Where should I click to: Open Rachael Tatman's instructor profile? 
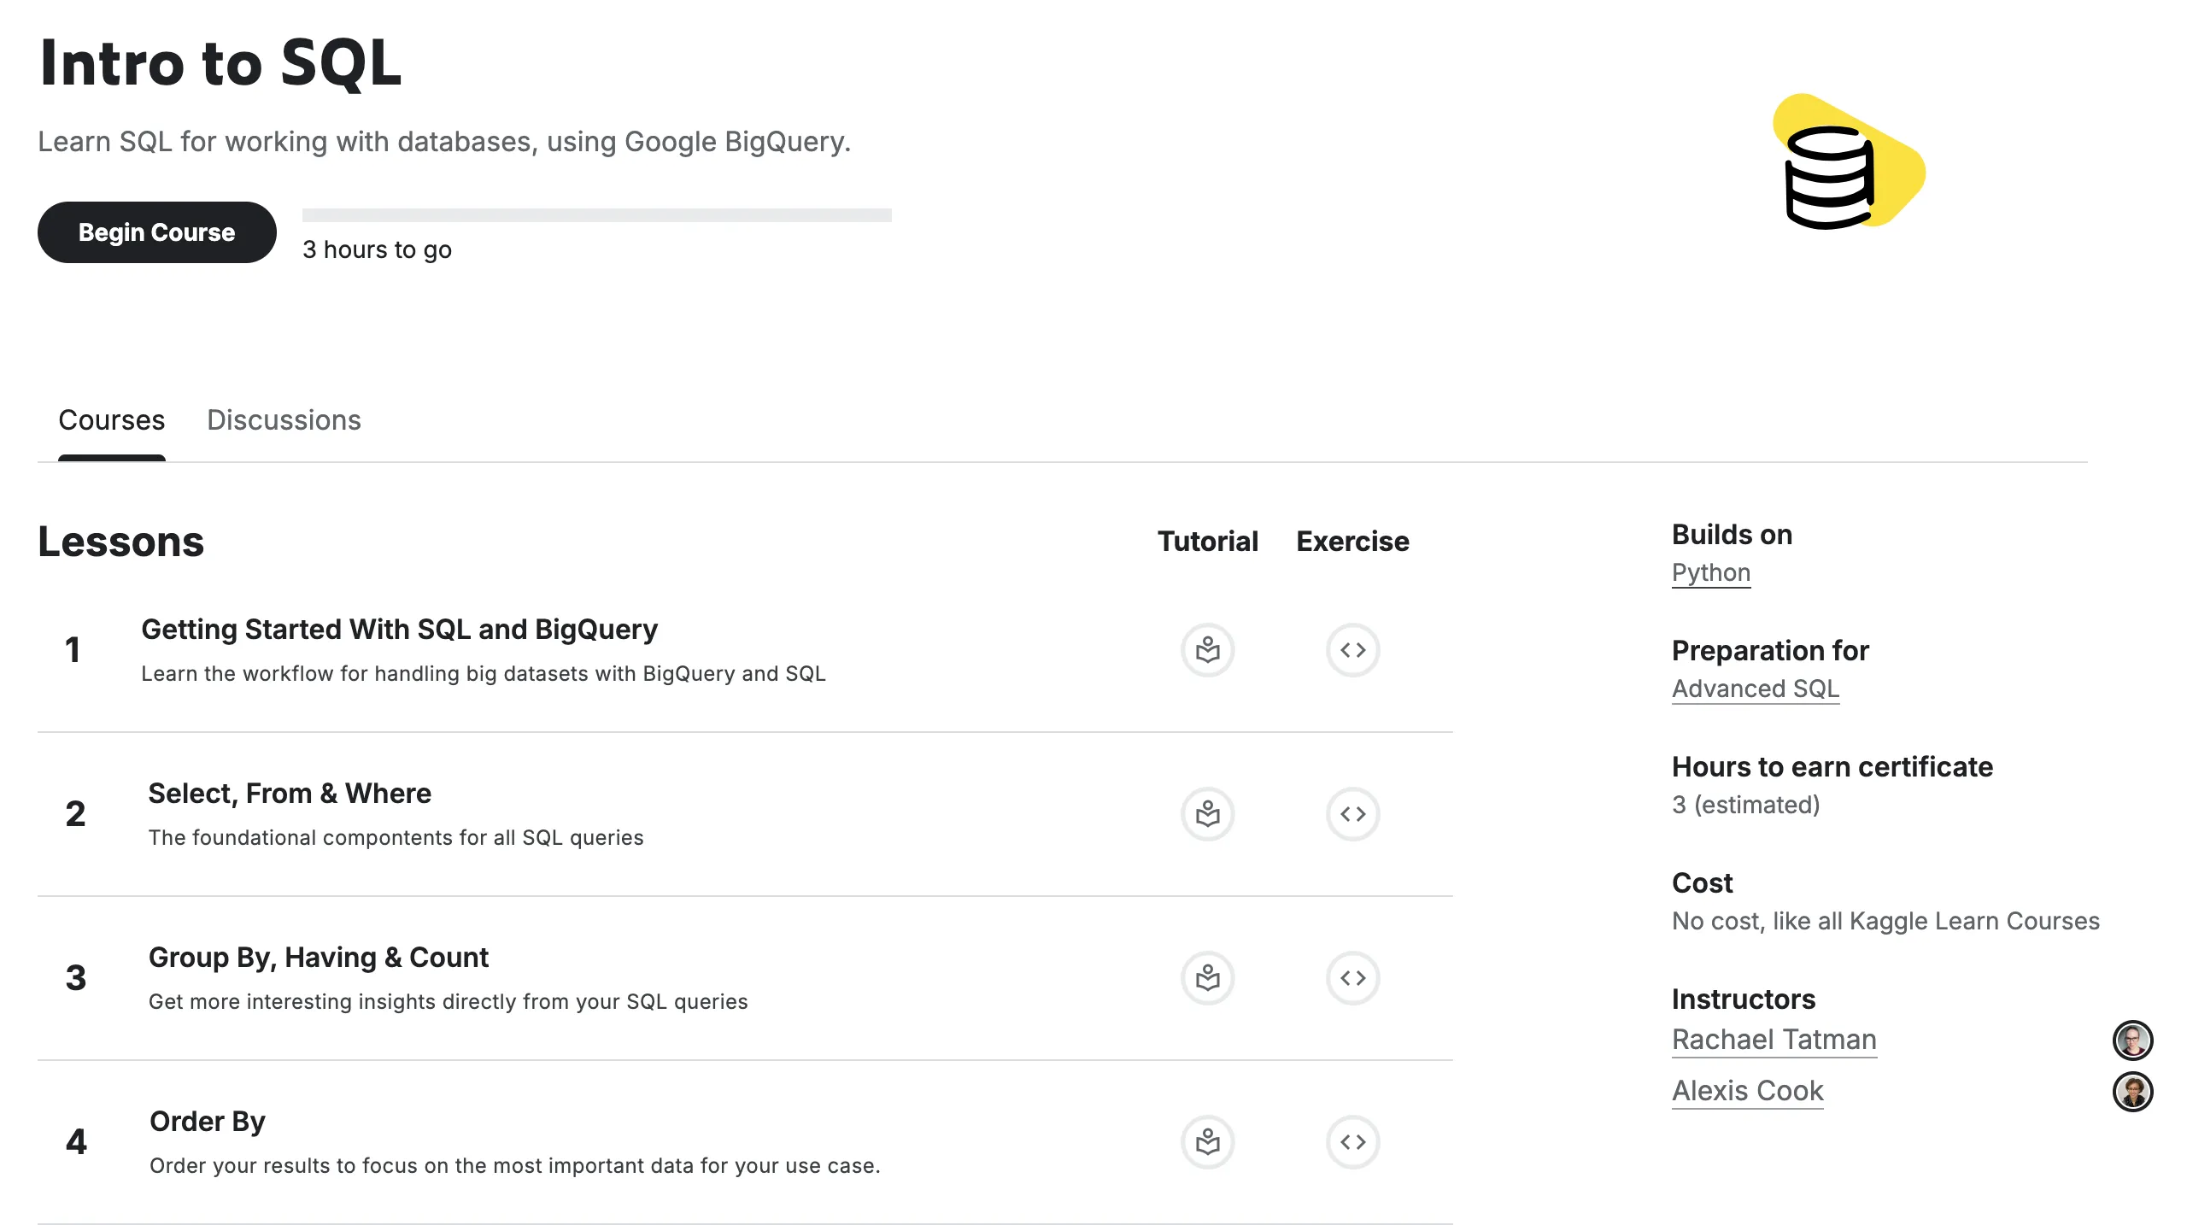1774,1039
